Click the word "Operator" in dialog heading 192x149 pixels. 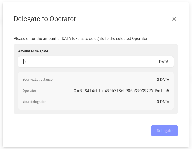[63, 19]
